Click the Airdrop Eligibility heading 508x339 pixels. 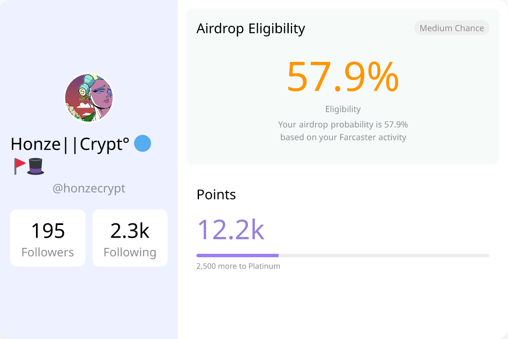coord(251,28)
